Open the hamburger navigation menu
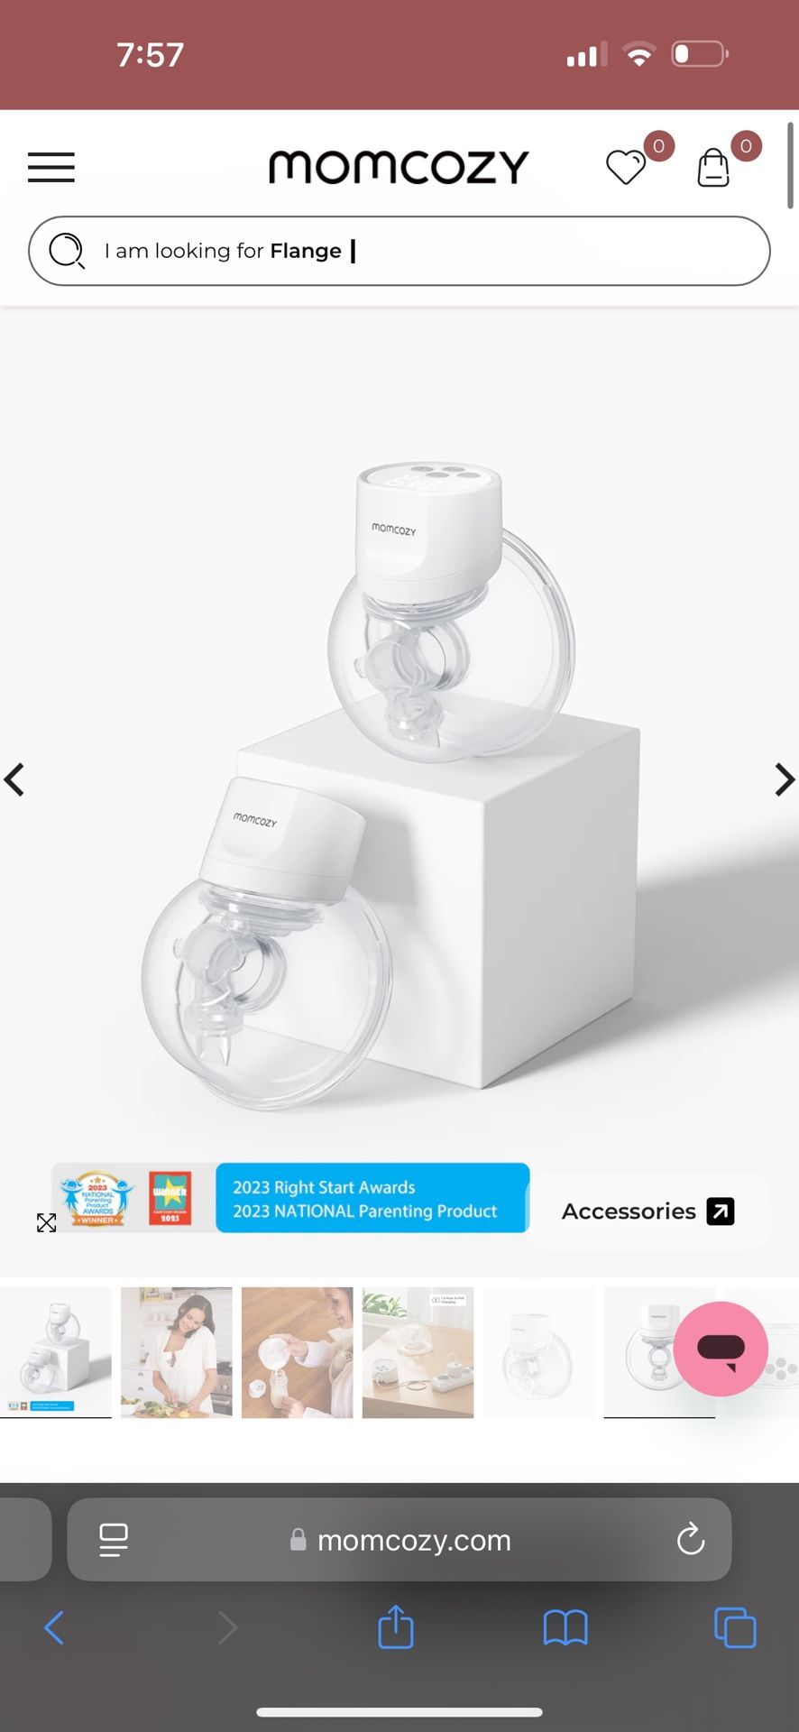 pyautogui.click(x=51, y=168)
